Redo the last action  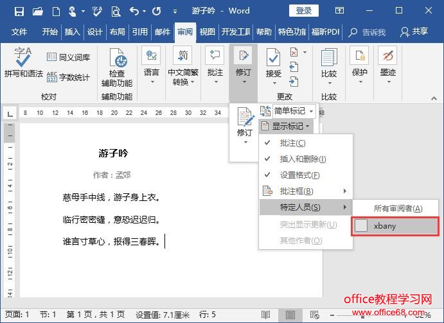click(156, 12)
